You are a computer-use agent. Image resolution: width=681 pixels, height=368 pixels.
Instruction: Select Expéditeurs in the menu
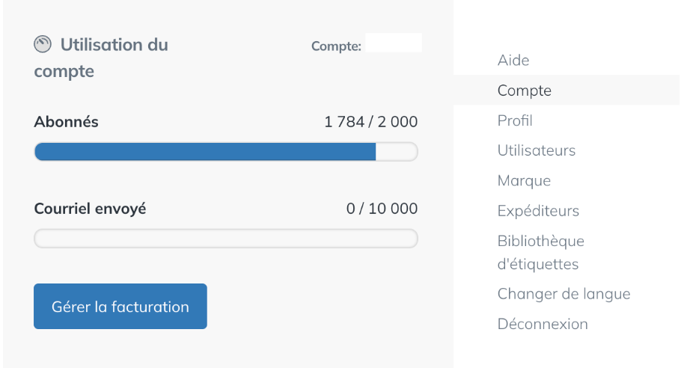[x=538, y=211]
